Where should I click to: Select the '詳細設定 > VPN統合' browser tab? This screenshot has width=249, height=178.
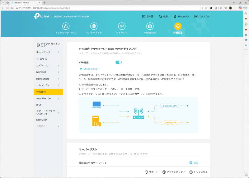click(x=26, y=3)
